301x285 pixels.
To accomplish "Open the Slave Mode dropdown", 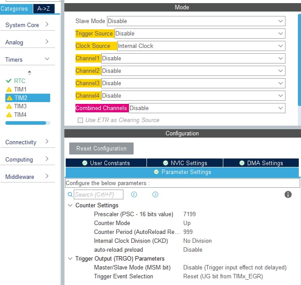I will coord(195,21).
